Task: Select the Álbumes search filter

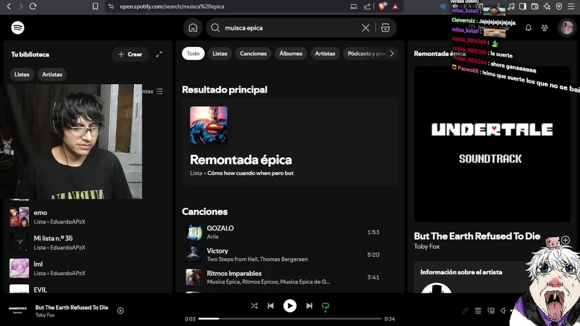Action: point(291,53)
